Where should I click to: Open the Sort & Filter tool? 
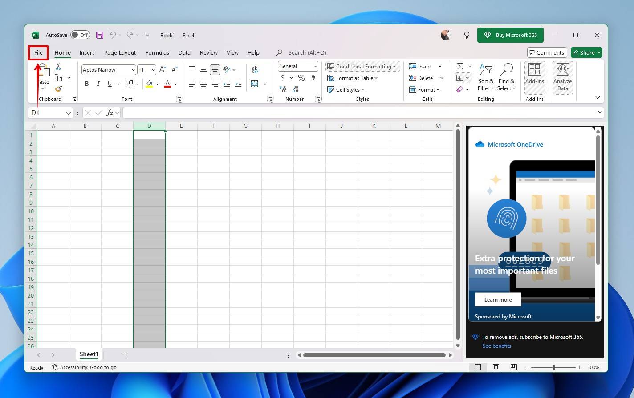click(x=485, y=77)
